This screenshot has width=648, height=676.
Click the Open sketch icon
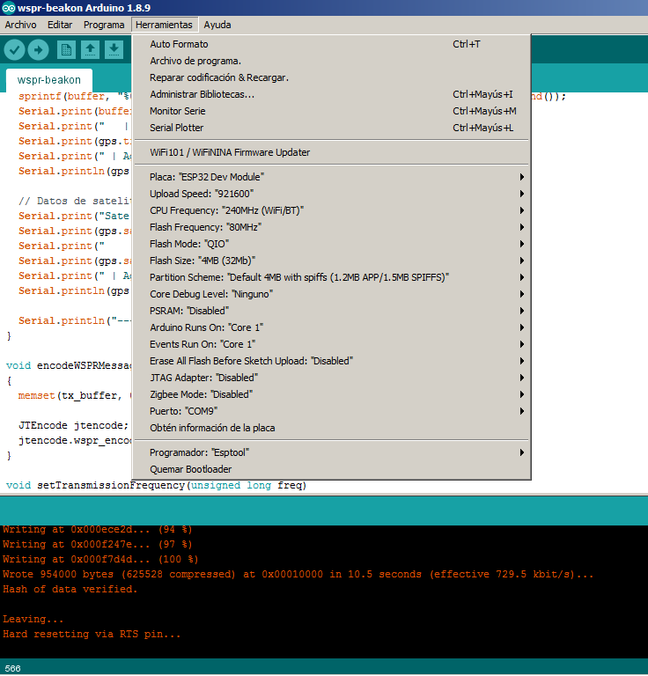[90, 49]
